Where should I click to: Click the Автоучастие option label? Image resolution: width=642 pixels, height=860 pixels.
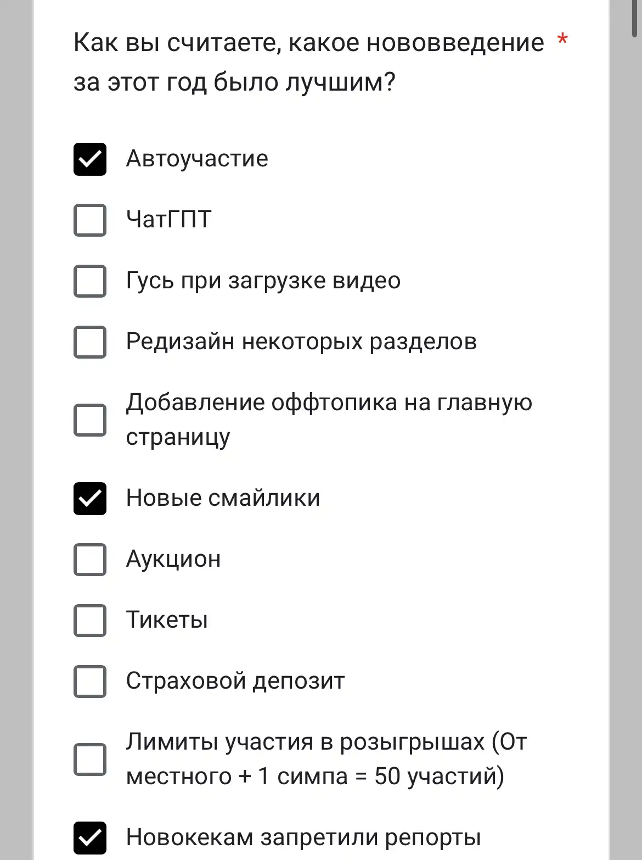197,159
